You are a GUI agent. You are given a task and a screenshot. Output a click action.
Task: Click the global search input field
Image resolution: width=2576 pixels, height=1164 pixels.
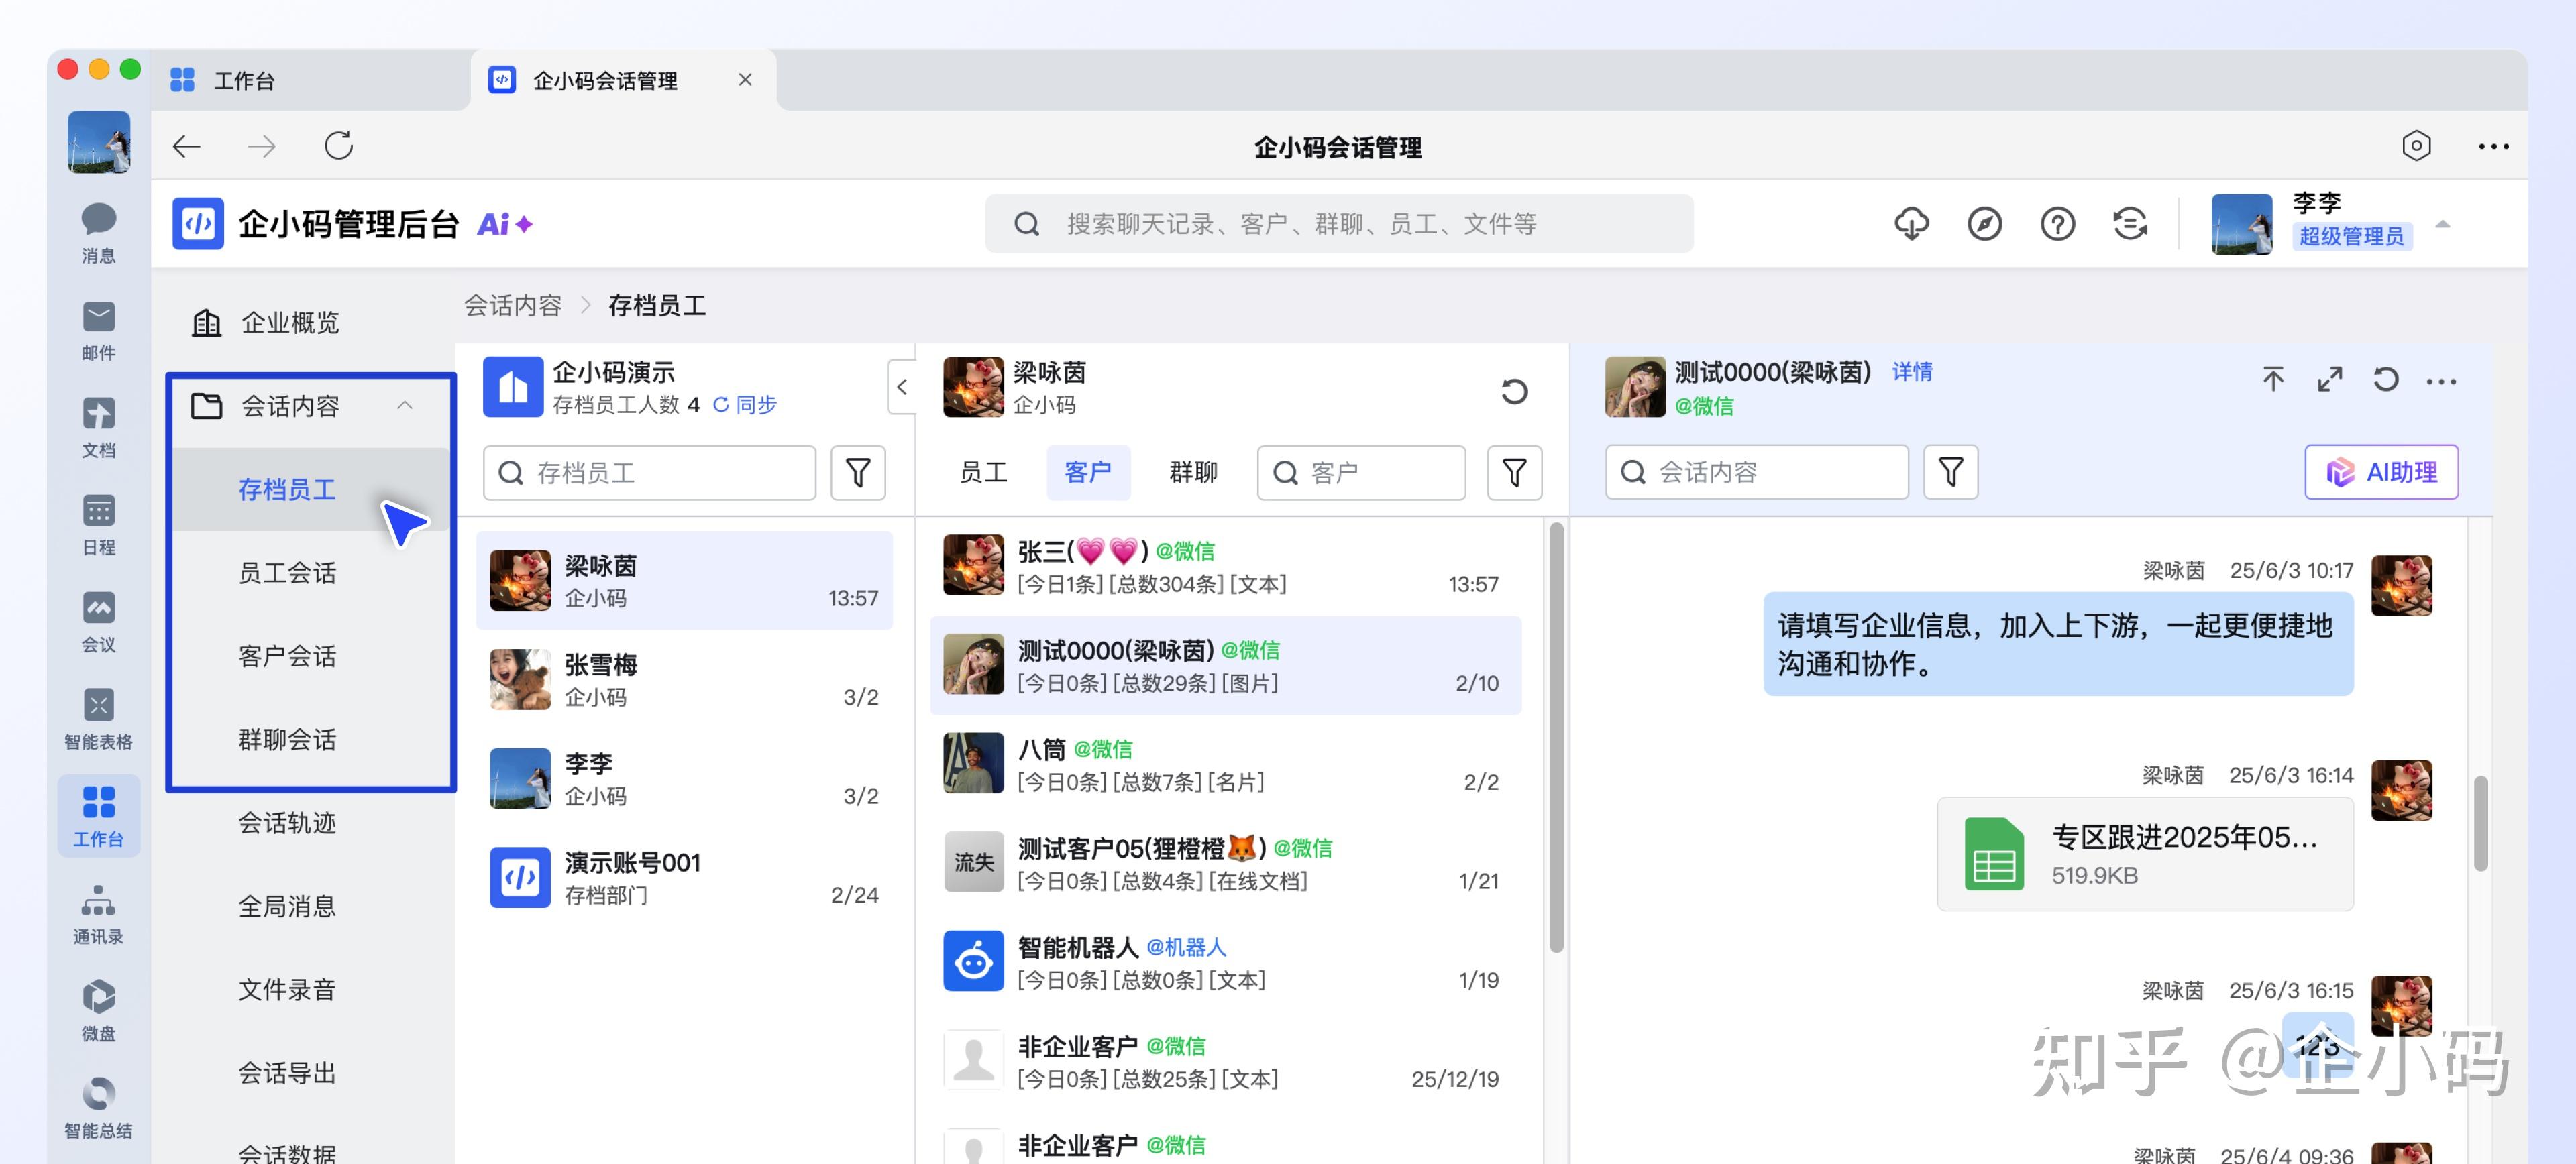coord(1340,224)
